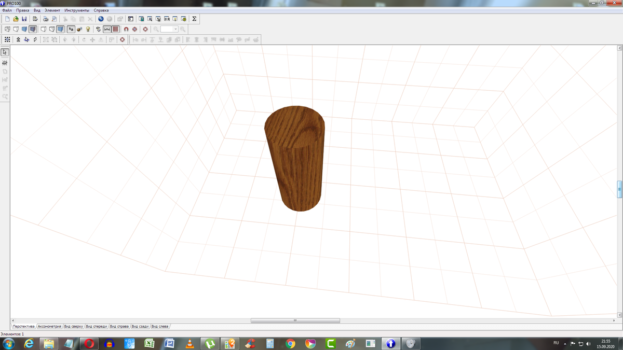
Task: Toggle the red grid display button
Action: [115, 29]
